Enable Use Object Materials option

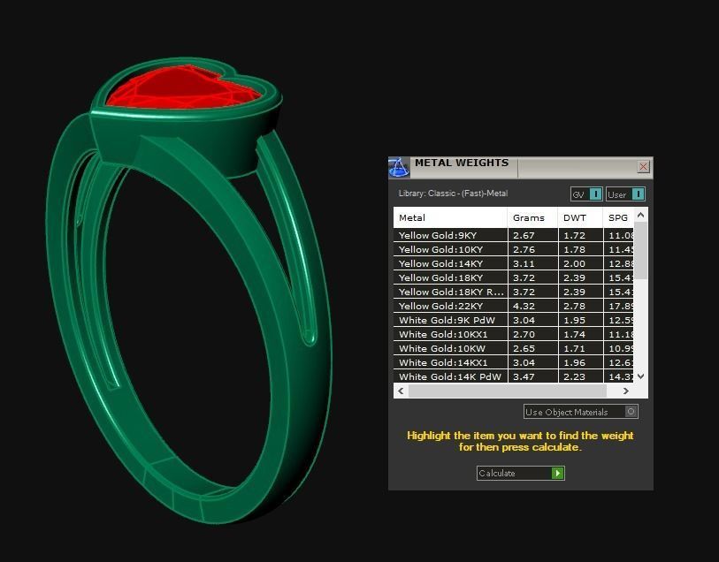[x=580, y=412]
